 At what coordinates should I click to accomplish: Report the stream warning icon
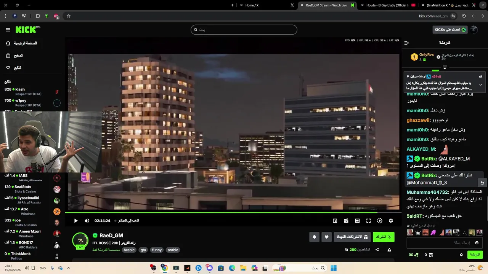pos(389,250)
